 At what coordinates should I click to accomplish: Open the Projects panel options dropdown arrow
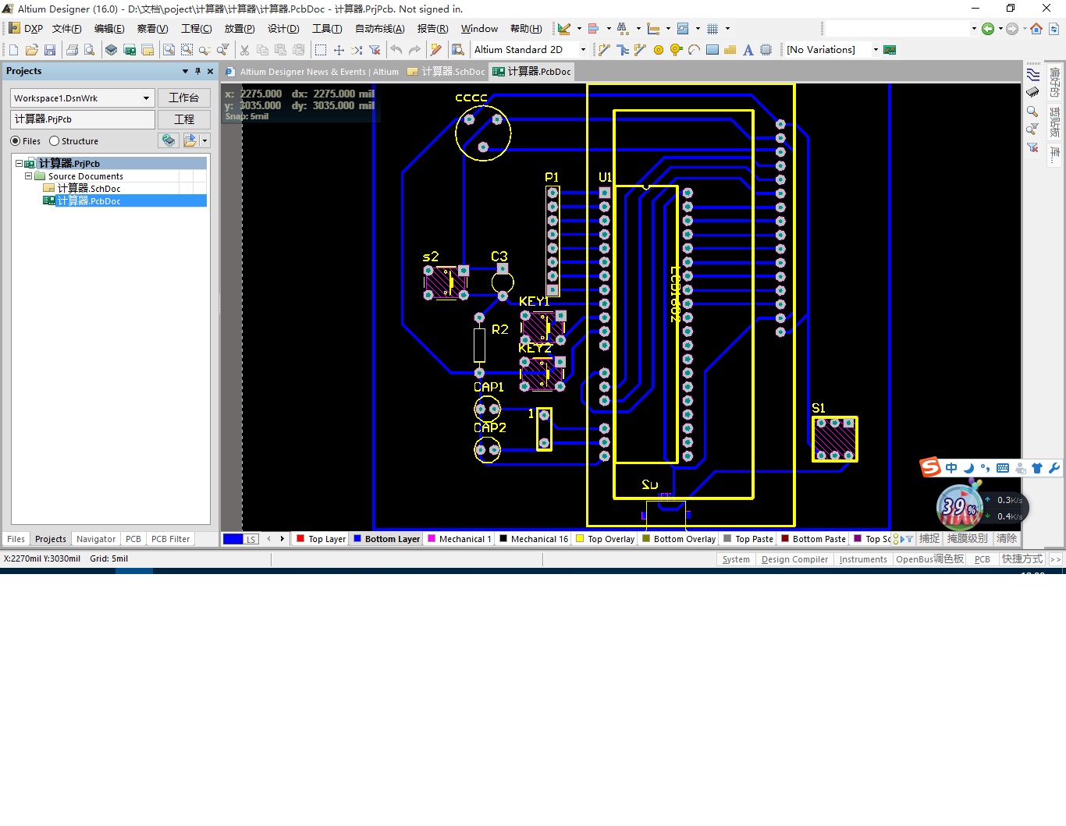pos(185,71)
